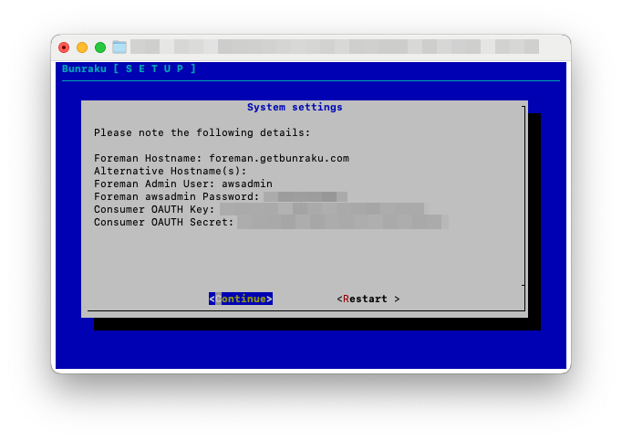Click the blurred Consumer OAUTH Secret value
Screen dimensions: 622x441
click(342, 222)
